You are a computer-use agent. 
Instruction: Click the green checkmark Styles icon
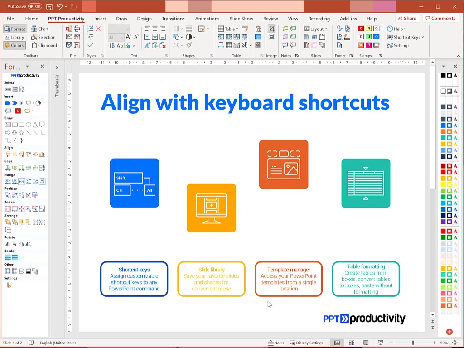pos(90,45)
